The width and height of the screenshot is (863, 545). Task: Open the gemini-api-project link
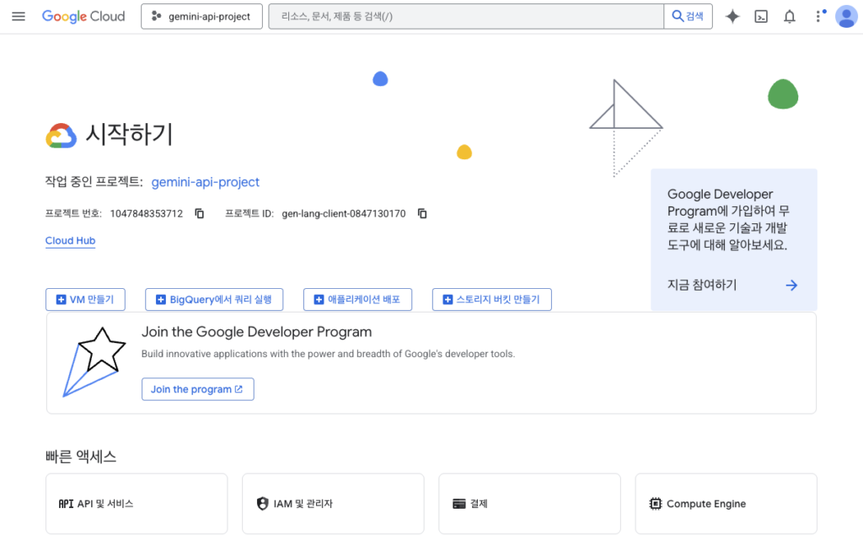tap(205, 182)
